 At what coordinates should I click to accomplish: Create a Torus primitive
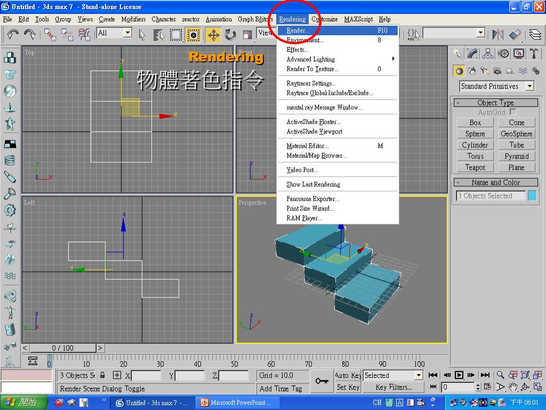[x=475, y=156]
